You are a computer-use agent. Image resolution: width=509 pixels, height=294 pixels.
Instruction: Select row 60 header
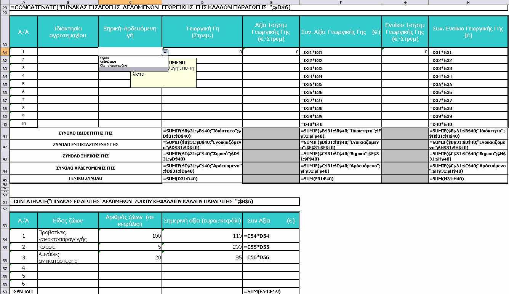5,291
